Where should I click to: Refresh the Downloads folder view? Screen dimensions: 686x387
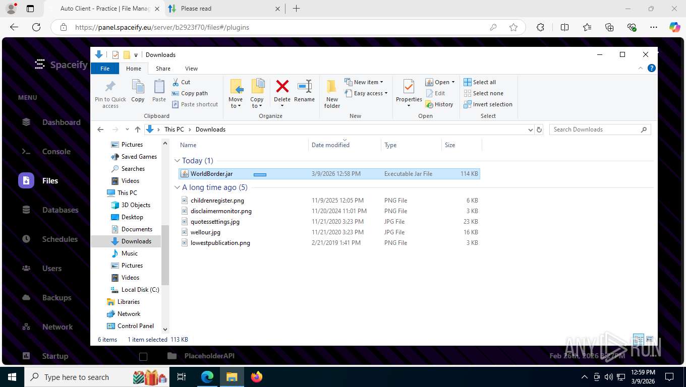click(539, 130)
